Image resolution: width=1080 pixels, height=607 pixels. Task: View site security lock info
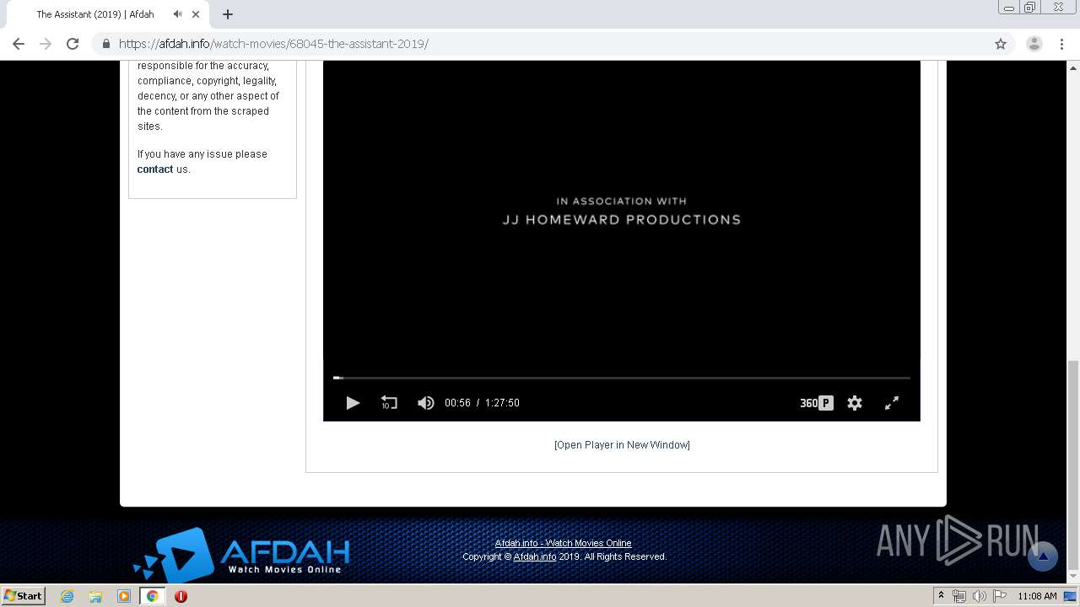[105, 44]
